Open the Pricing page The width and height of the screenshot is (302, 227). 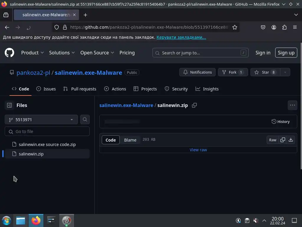coord(127,53)
